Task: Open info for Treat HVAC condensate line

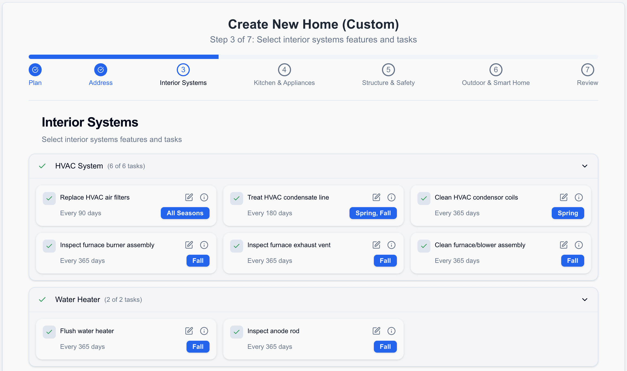Action: (x=391, y=197)
